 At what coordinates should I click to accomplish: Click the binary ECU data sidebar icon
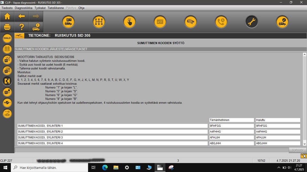[x=7, y=60]
